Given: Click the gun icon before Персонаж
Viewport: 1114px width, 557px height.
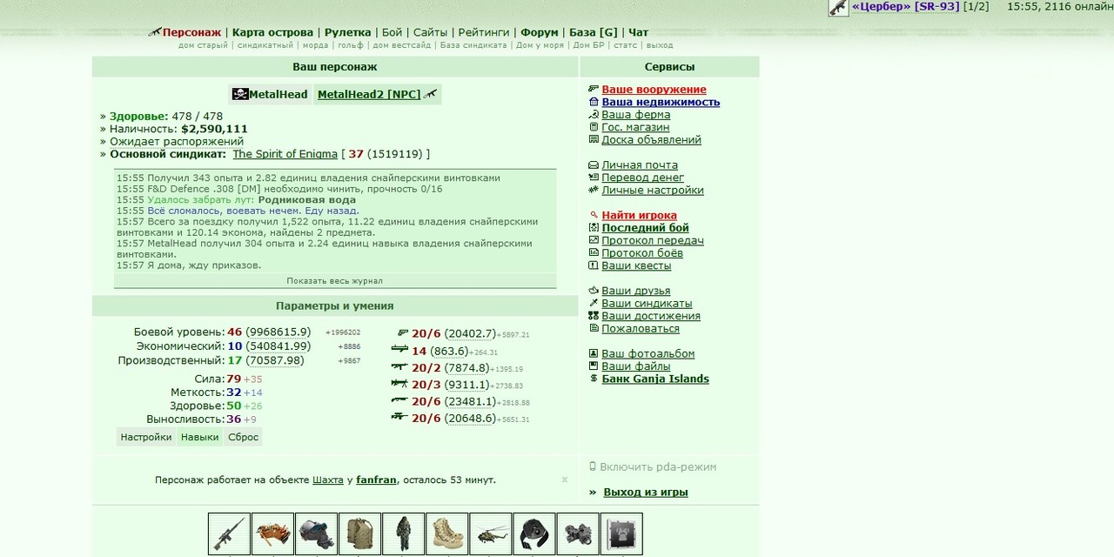Looking at the screenshot, I should coord(155,32).
